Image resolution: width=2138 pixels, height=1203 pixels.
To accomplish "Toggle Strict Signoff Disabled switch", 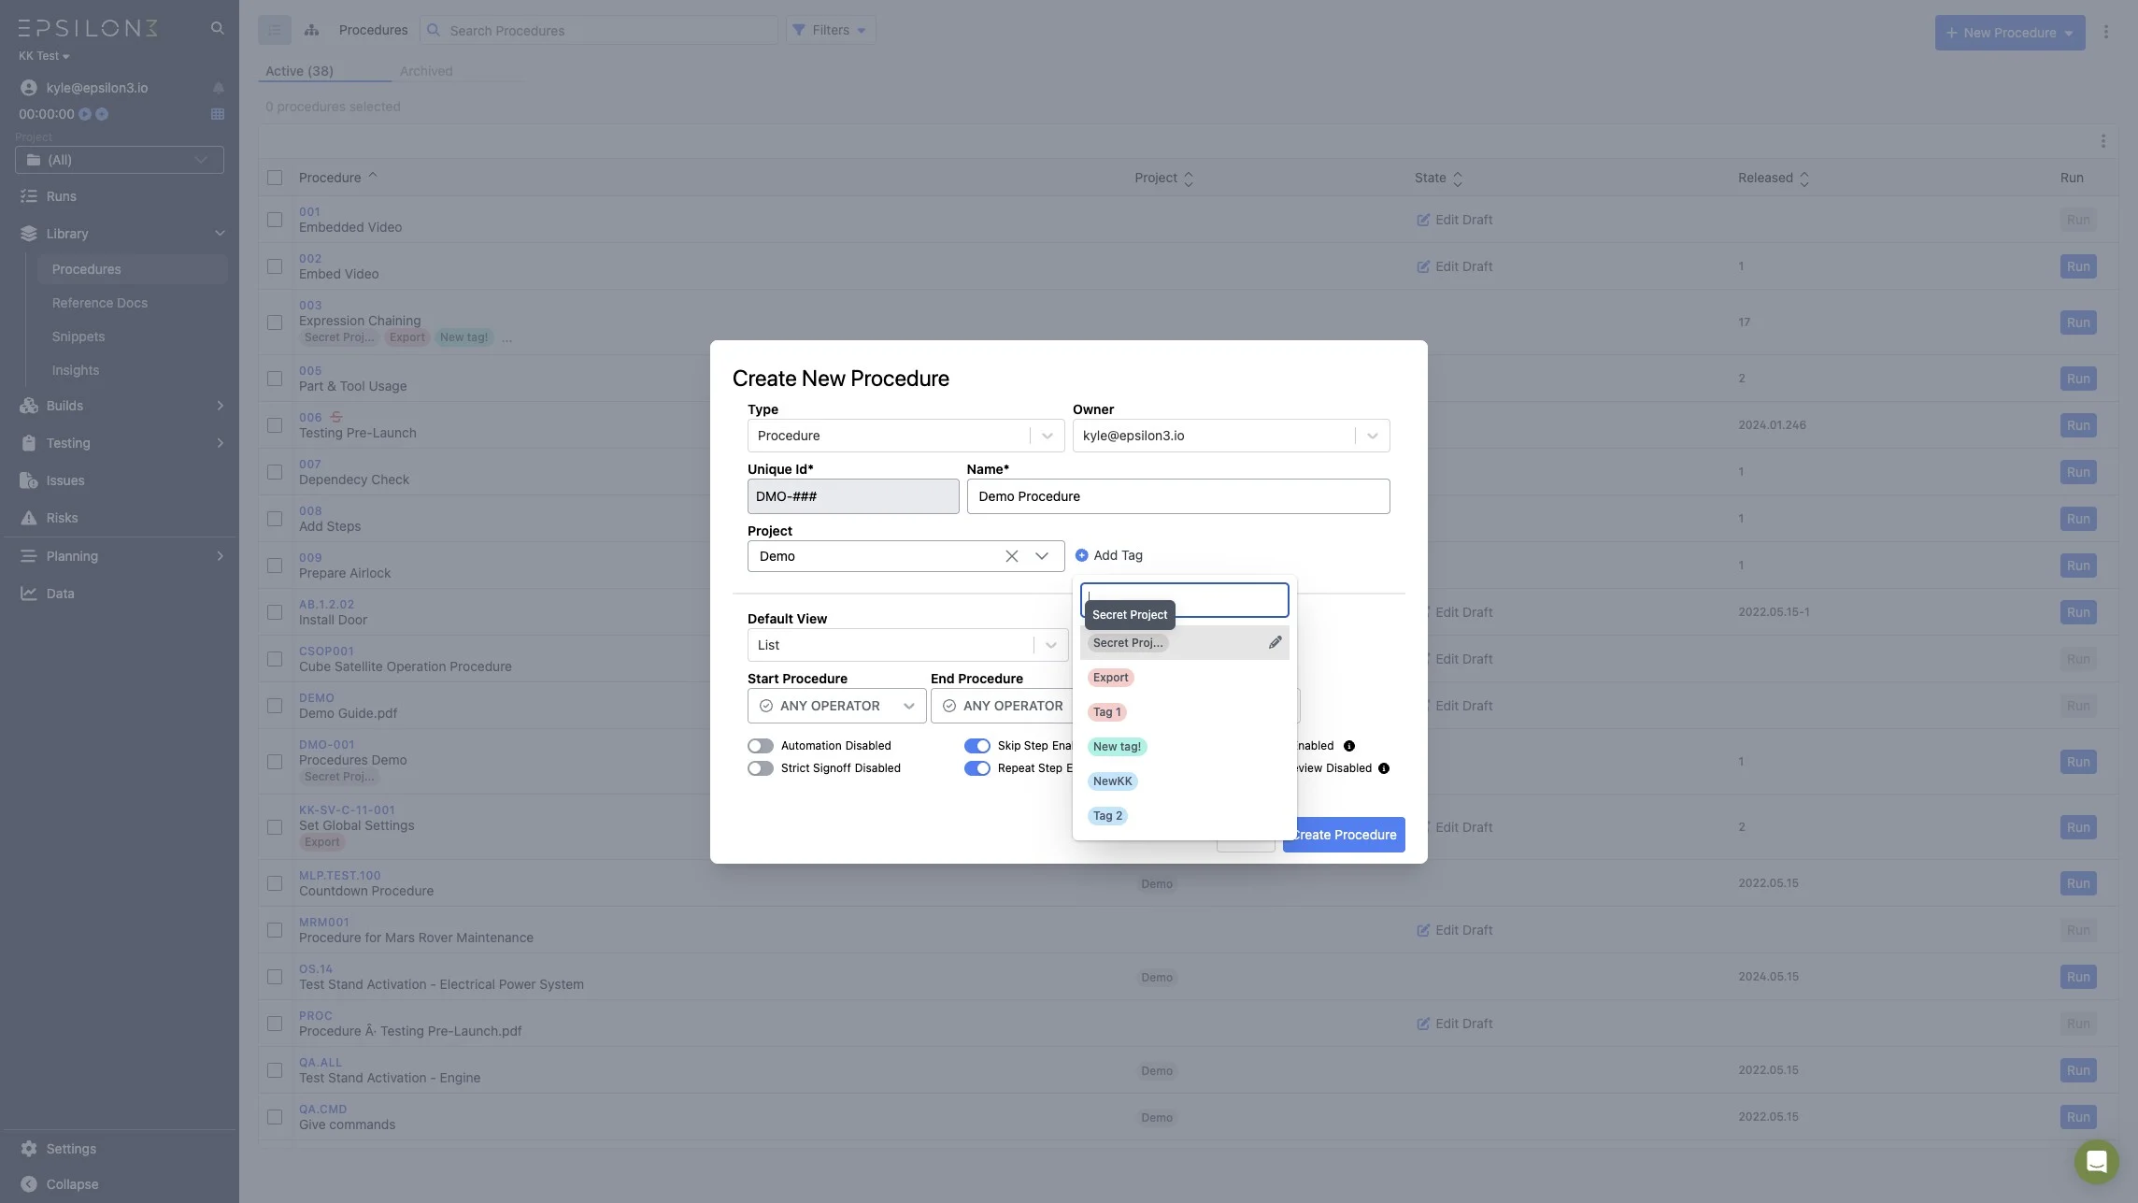I will [761, 768].
